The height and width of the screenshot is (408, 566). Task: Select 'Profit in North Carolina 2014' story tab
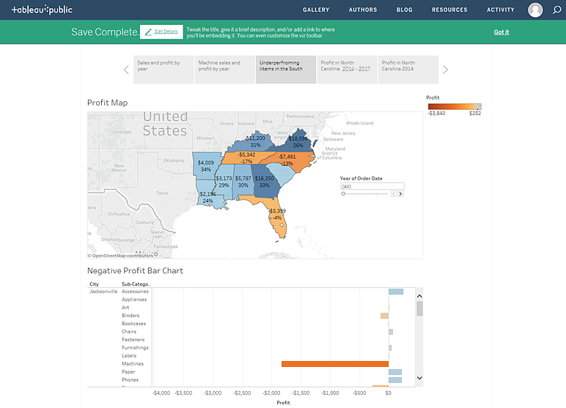click(408, 69)
